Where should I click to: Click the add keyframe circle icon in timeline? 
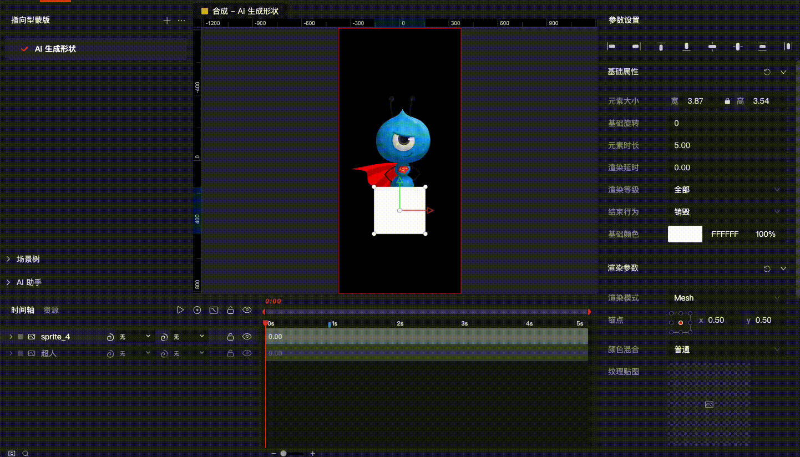pos(197,310)
